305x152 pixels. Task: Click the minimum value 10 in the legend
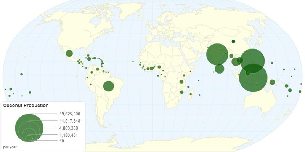[62, 141]
